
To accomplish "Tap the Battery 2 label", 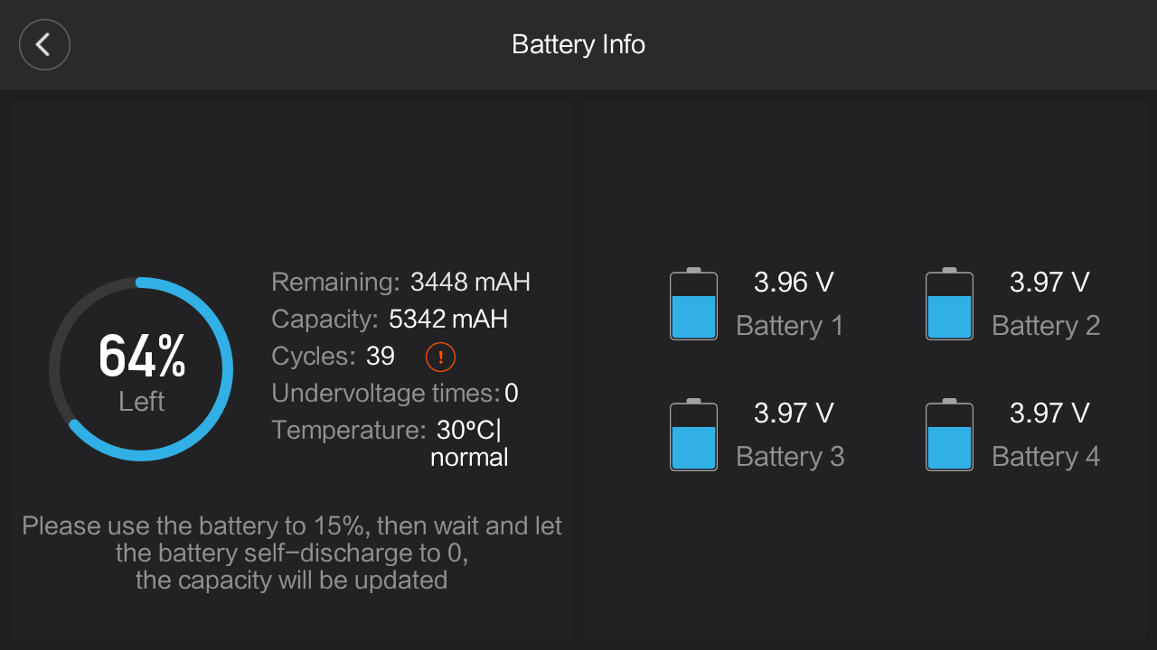I will click(x=1046, y=326).
